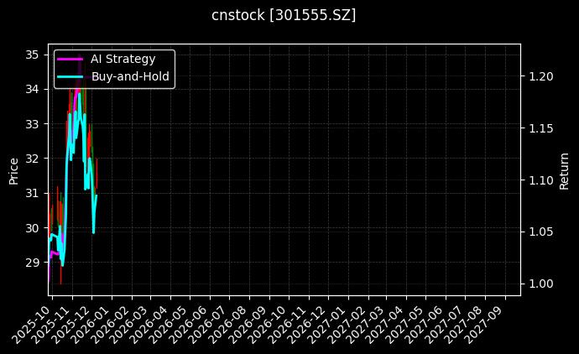Click the cyan Buy-and-Hold legend line
The image size is (579, 354).
coord(70,77)
